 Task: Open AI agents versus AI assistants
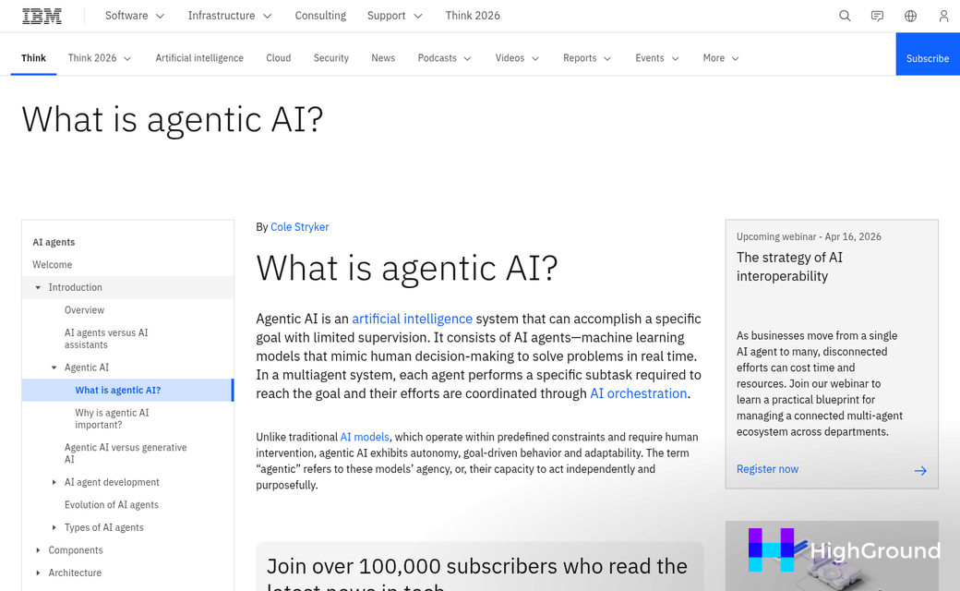click(106, 339)
